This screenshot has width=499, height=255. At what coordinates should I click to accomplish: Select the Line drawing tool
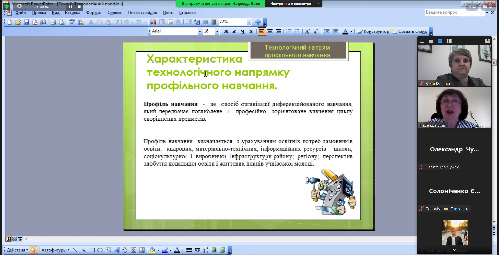[x=75, y=250]
